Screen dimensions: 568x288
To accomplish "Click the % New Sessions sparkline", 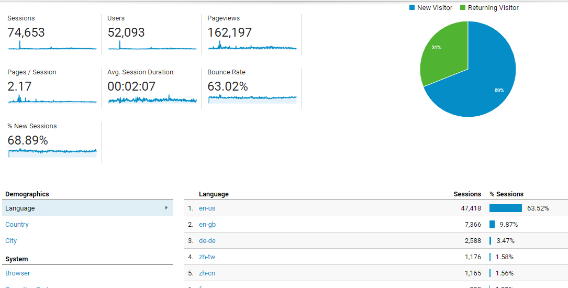I will 52,152.
